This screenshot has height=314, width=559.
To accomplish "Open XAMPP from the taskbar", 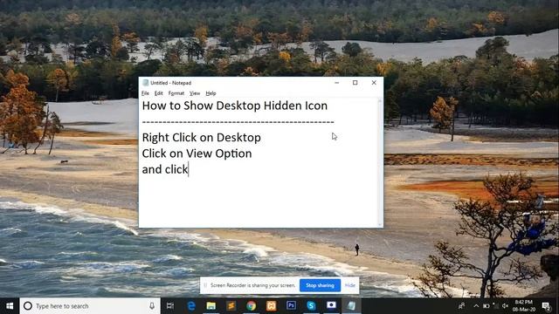I will [271, 306].
